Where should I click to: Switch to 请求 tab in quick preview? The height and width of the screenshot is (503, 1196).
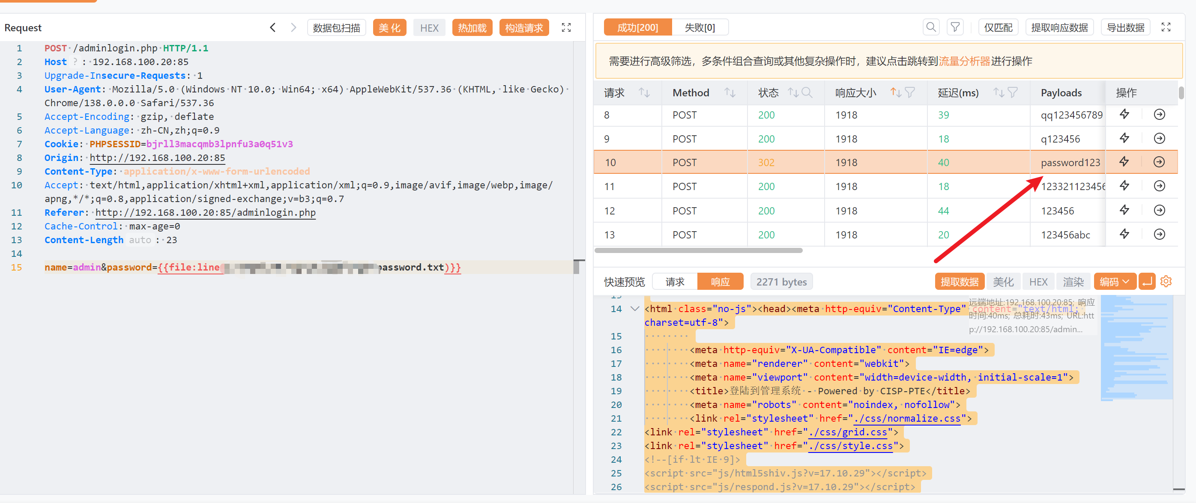pyautogui.click(x=675, y=282)
